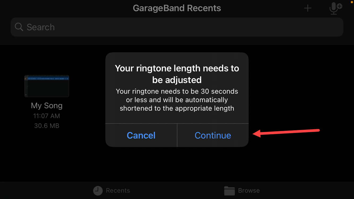Click the GarageBand Recents title
The image size is (354, 199).
click(x=177, y=8)
